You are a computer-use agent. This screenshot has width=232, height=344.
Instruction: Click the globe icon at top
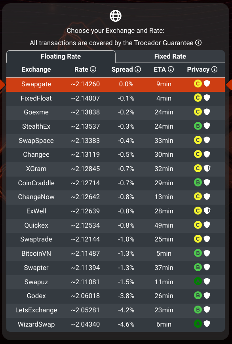coord(116,16)
